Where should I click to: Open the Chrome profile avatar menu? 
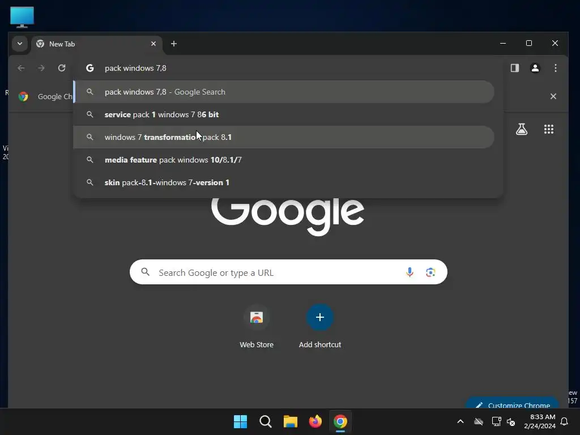[x=535, y=68]
